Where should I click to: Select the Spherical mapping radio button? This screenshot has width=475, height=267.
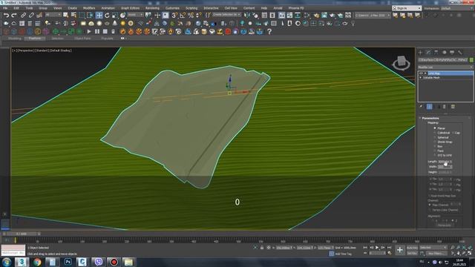pos(435,137)
